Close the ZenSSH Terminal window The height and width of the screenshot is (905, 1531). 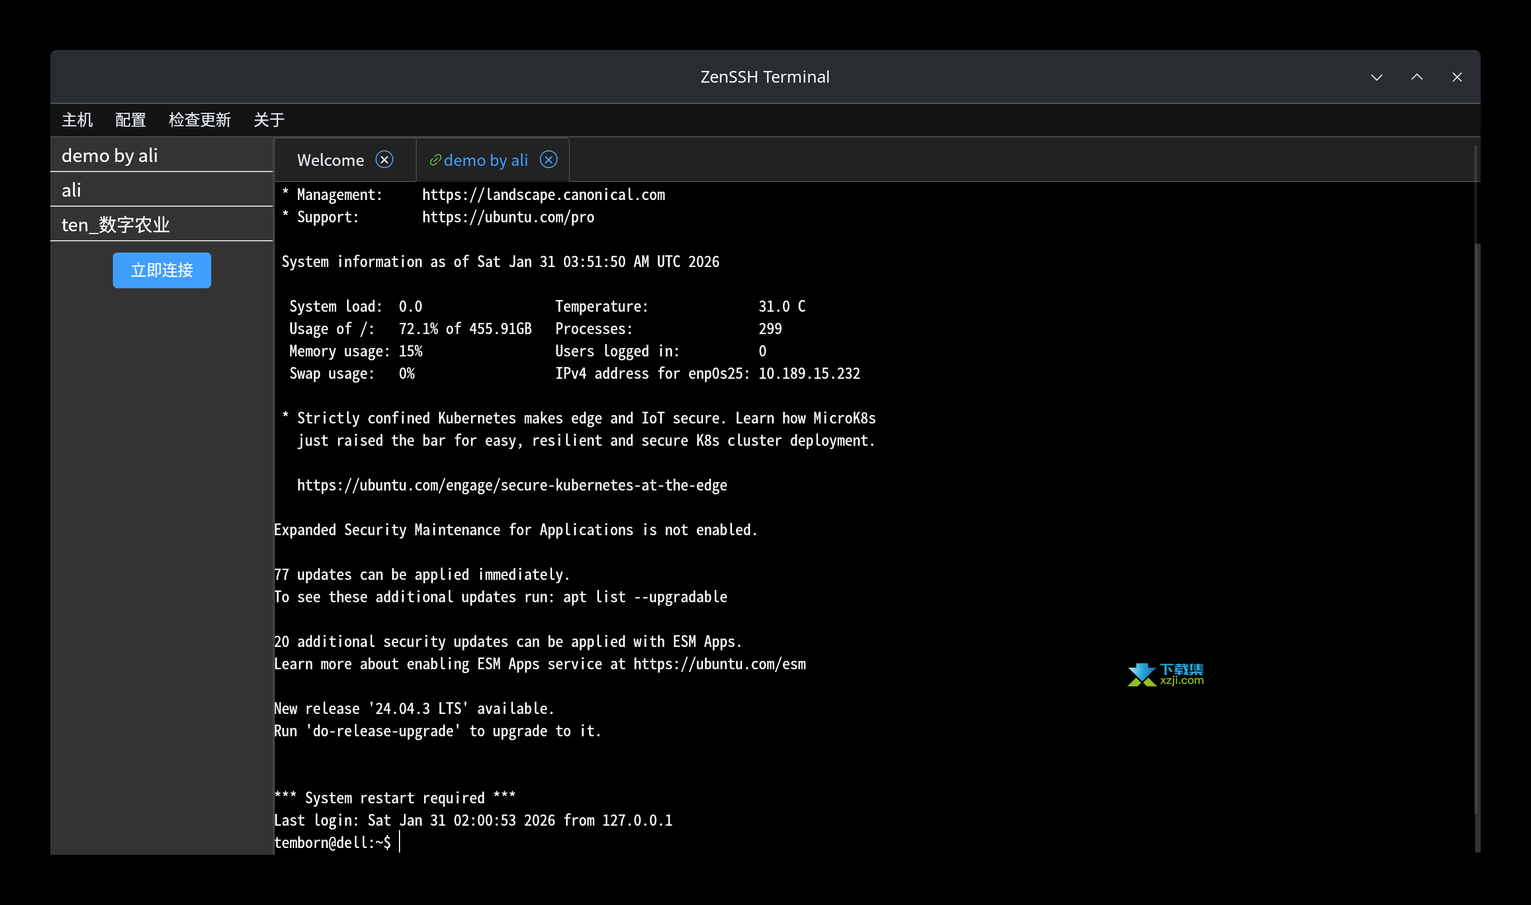pos(1457,77)
